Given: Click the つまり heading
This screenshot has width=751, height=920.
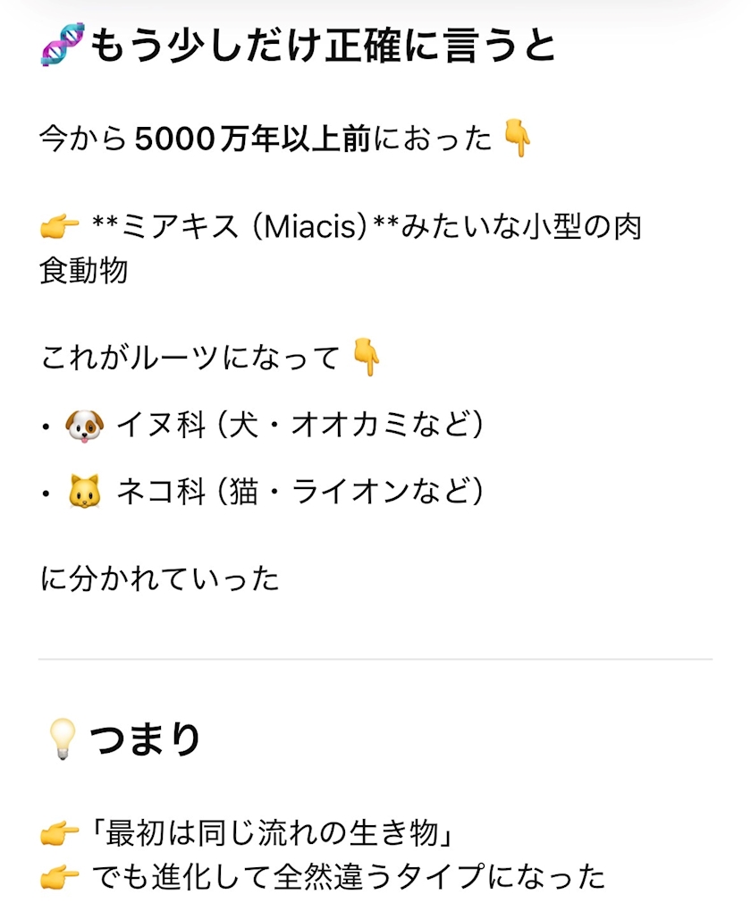Looking at the screenshot, I should tap(145, 741).
